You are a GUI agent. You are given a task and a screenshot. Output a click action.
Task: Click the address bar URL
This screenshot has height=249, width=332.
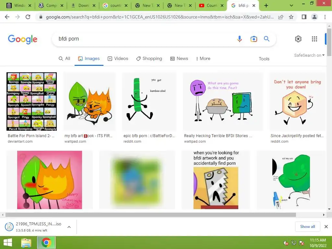click(x=160, y=17)
